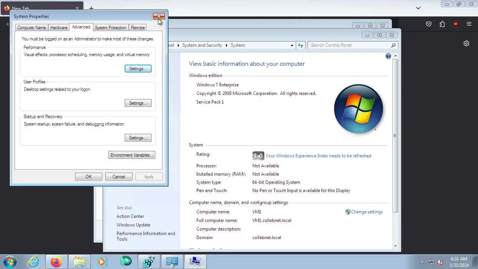Open Firefox list all tabs chevron
The height and width of the screenshot is (269, 478).
click(418, 8)
